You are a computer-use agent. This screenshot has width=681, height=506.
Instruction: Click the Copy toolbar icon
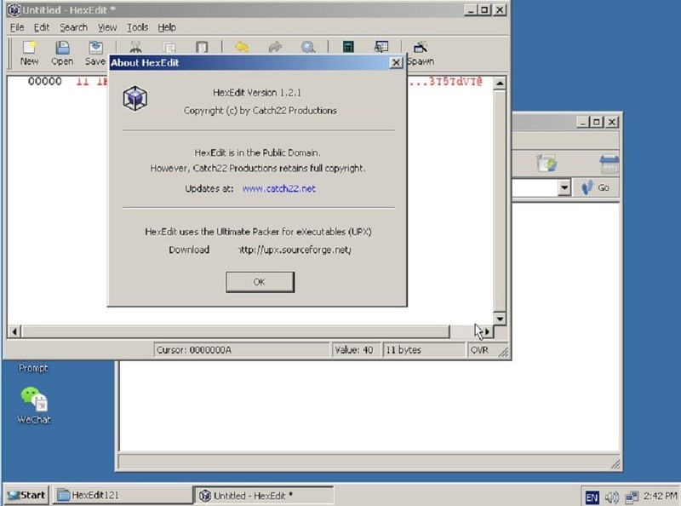pos(169,47)
